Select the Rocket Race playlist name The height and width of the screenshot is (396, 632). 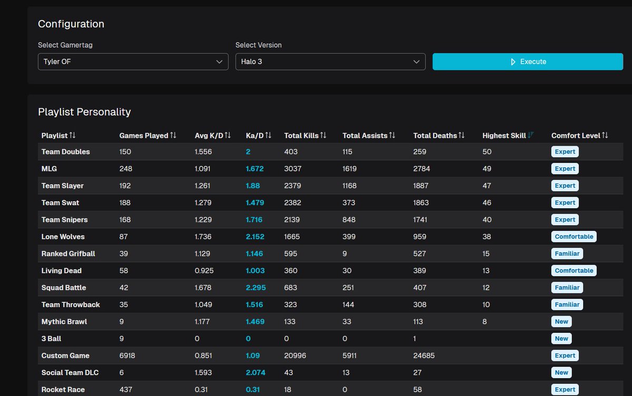(63, 390)
